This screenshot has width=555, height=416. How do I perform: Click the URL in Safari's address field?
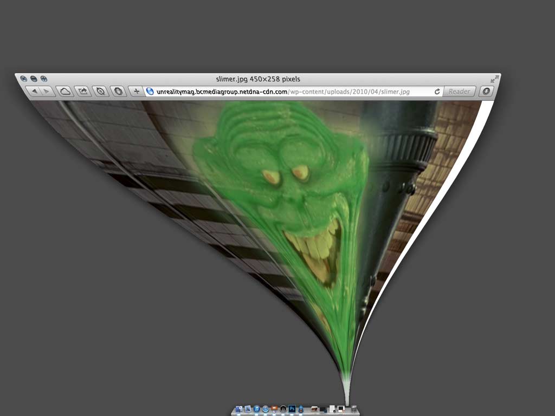point(283,92)
